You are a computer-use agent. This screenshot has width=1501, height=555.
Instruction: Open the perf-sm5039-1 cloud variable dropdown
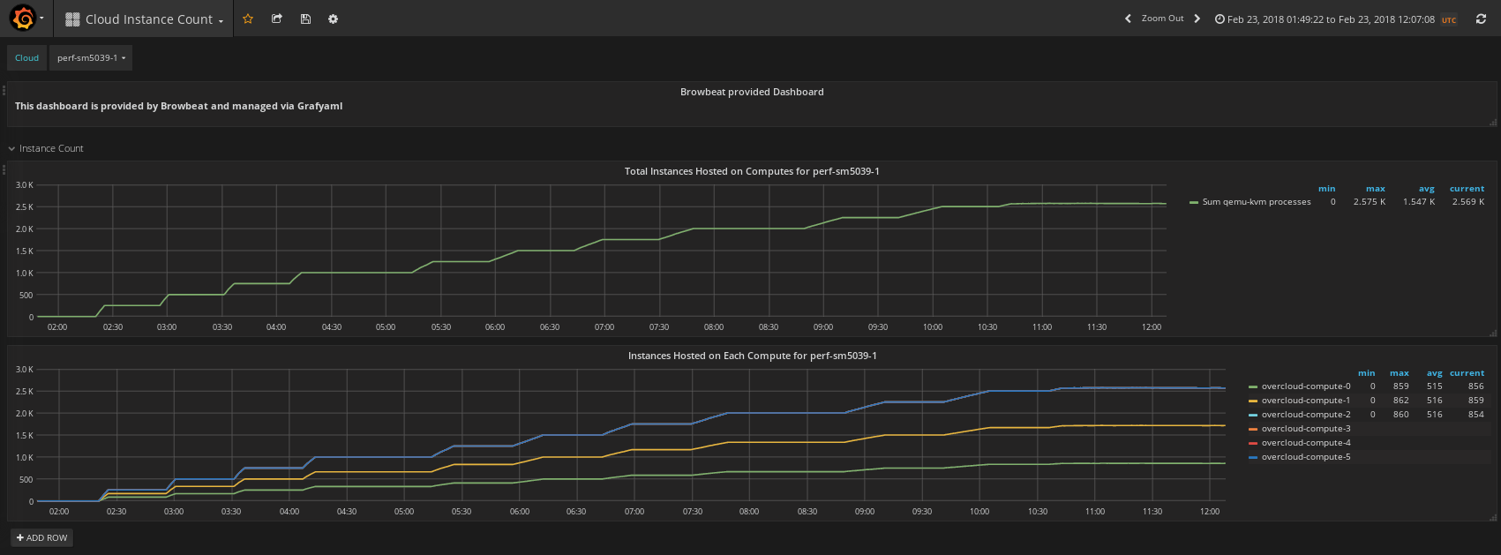(91, 58)
